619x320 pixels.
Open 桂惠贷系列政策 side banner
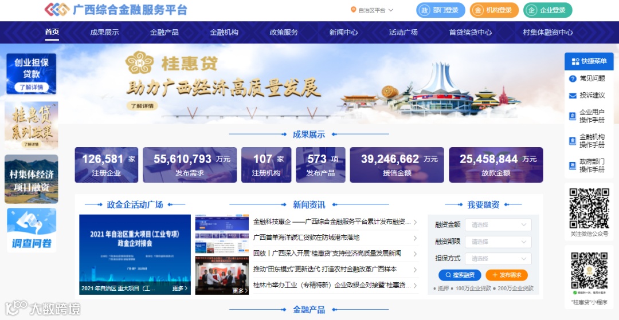[x=31, y=126]
